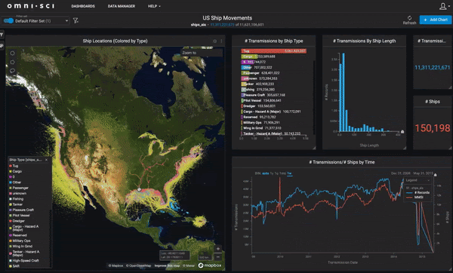Image resolution: width=453 pixels, height=273 pixels.
Task: Expand the Help menu
Action: pos(154,6)
